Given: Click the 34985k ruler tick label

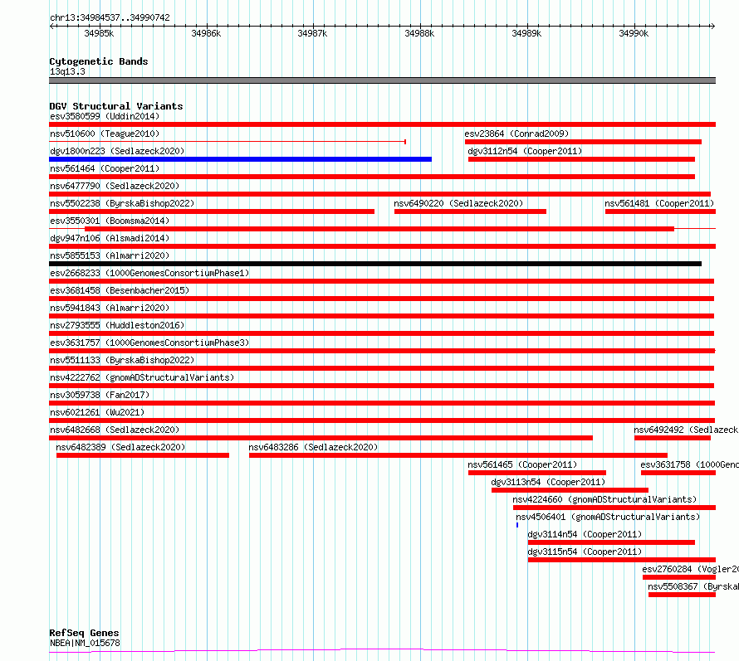Looking at the screenshot, I should [99, 33].
